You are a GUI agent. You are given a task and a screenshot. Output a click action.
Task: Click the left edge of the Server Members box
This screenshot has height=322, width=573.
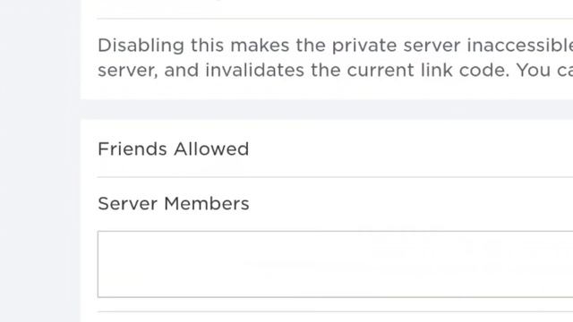click(x=98, y=264)
